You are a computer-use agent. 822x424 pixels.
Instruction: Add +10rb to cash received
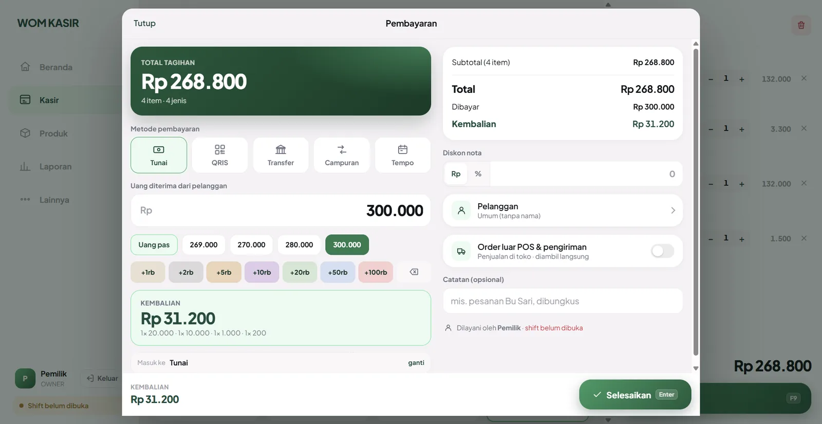point(262,272)
